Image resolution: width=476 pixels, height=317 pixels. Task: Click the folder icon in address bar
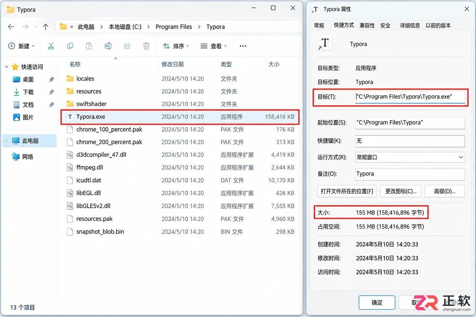[x=63, y=27]
